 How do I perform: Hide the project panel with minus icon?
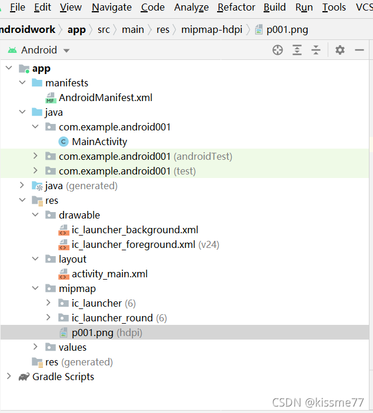(x=359, y=50)
